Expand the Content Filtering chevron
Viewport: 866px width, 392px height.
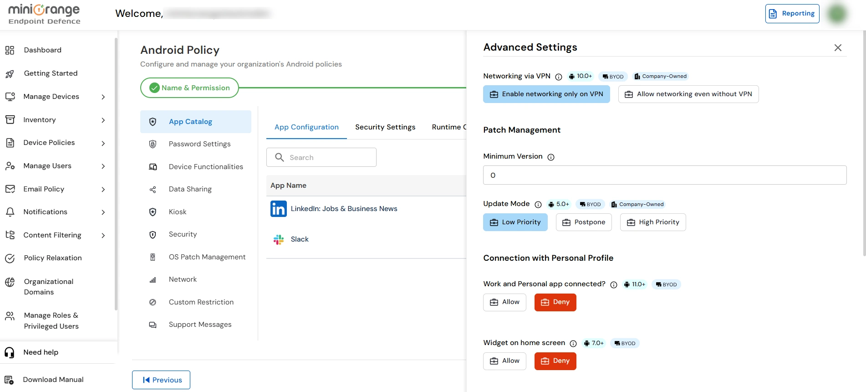tap(103, 235)
